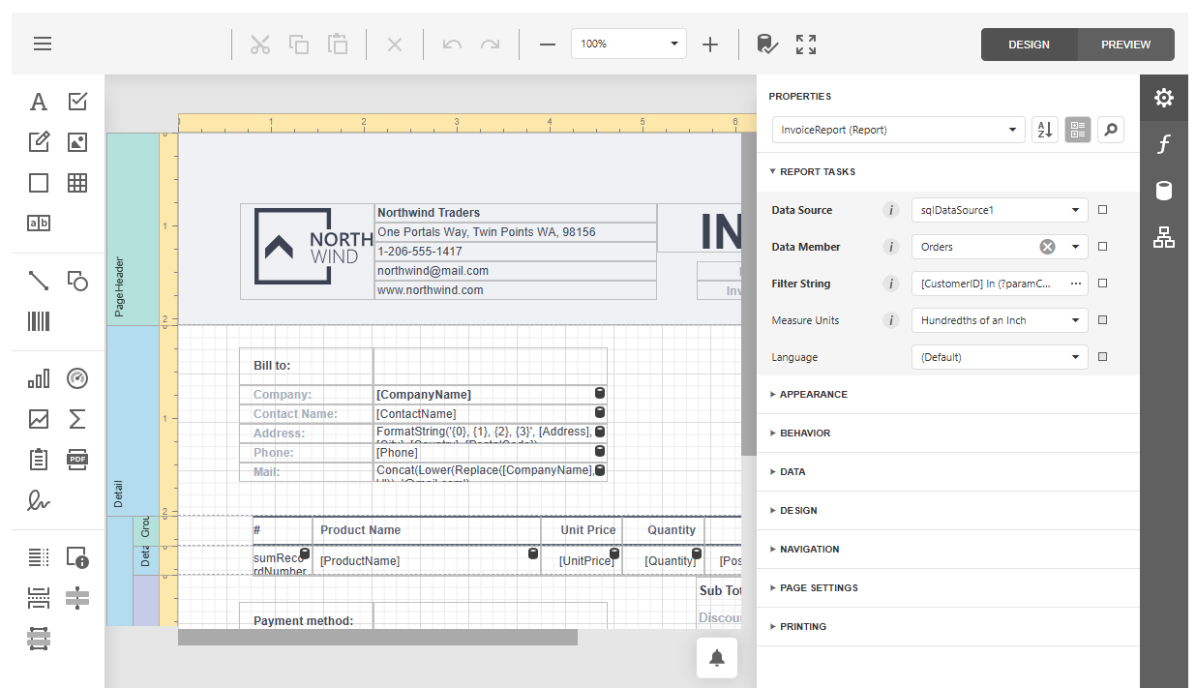Pick the Check Box control tool

77,102
